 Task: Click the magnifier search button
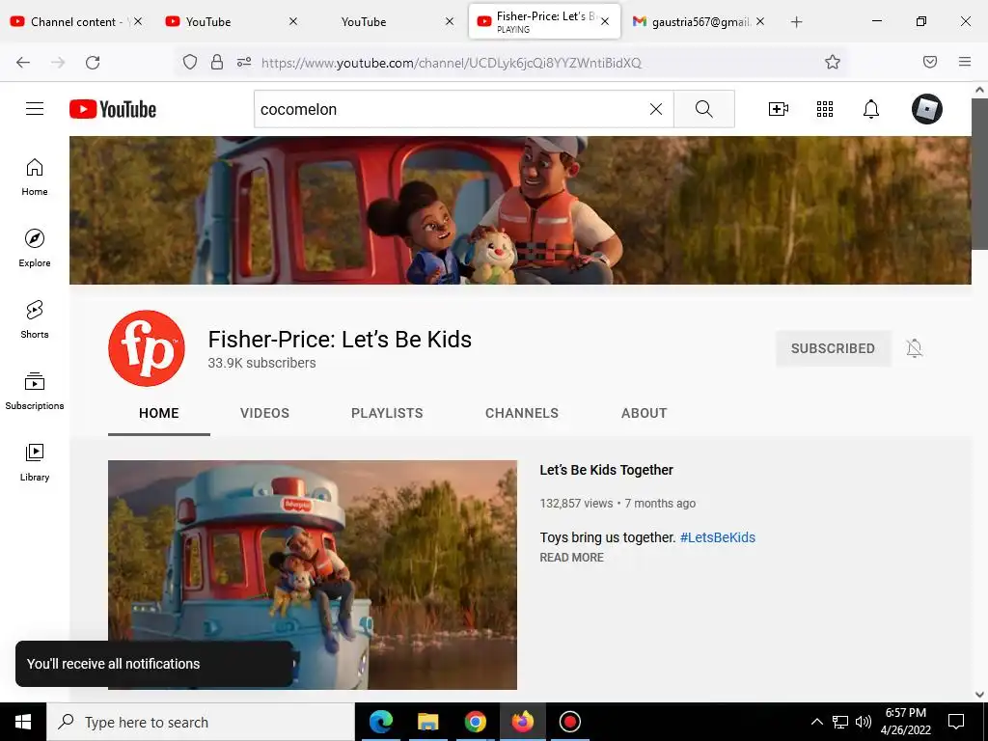pos(703,109)
